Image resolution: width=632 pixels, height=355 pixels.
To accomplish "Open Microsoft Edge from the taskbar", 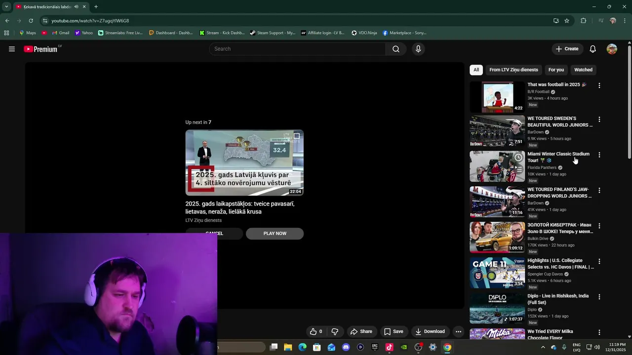I will coord(302,347).
